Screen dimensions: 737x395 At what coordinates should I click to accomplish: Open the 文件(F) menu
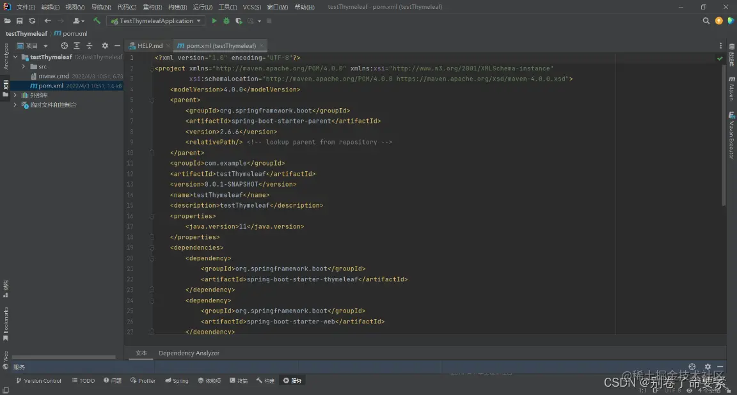point(26,7)
